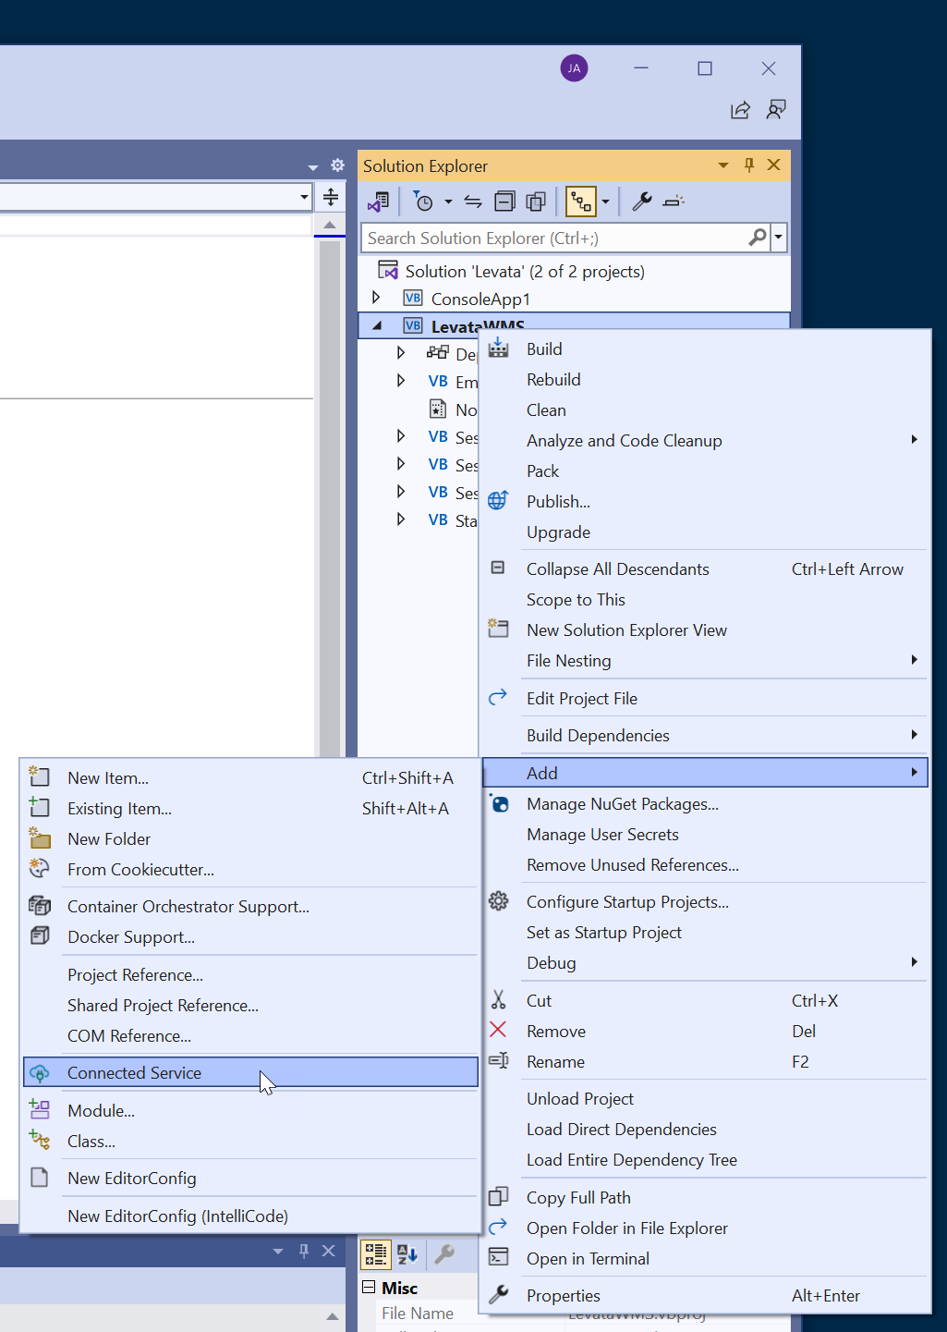
Task: Open Properties wrench icon in Solution Explorer toolbar
Action: tap(642, 202)
